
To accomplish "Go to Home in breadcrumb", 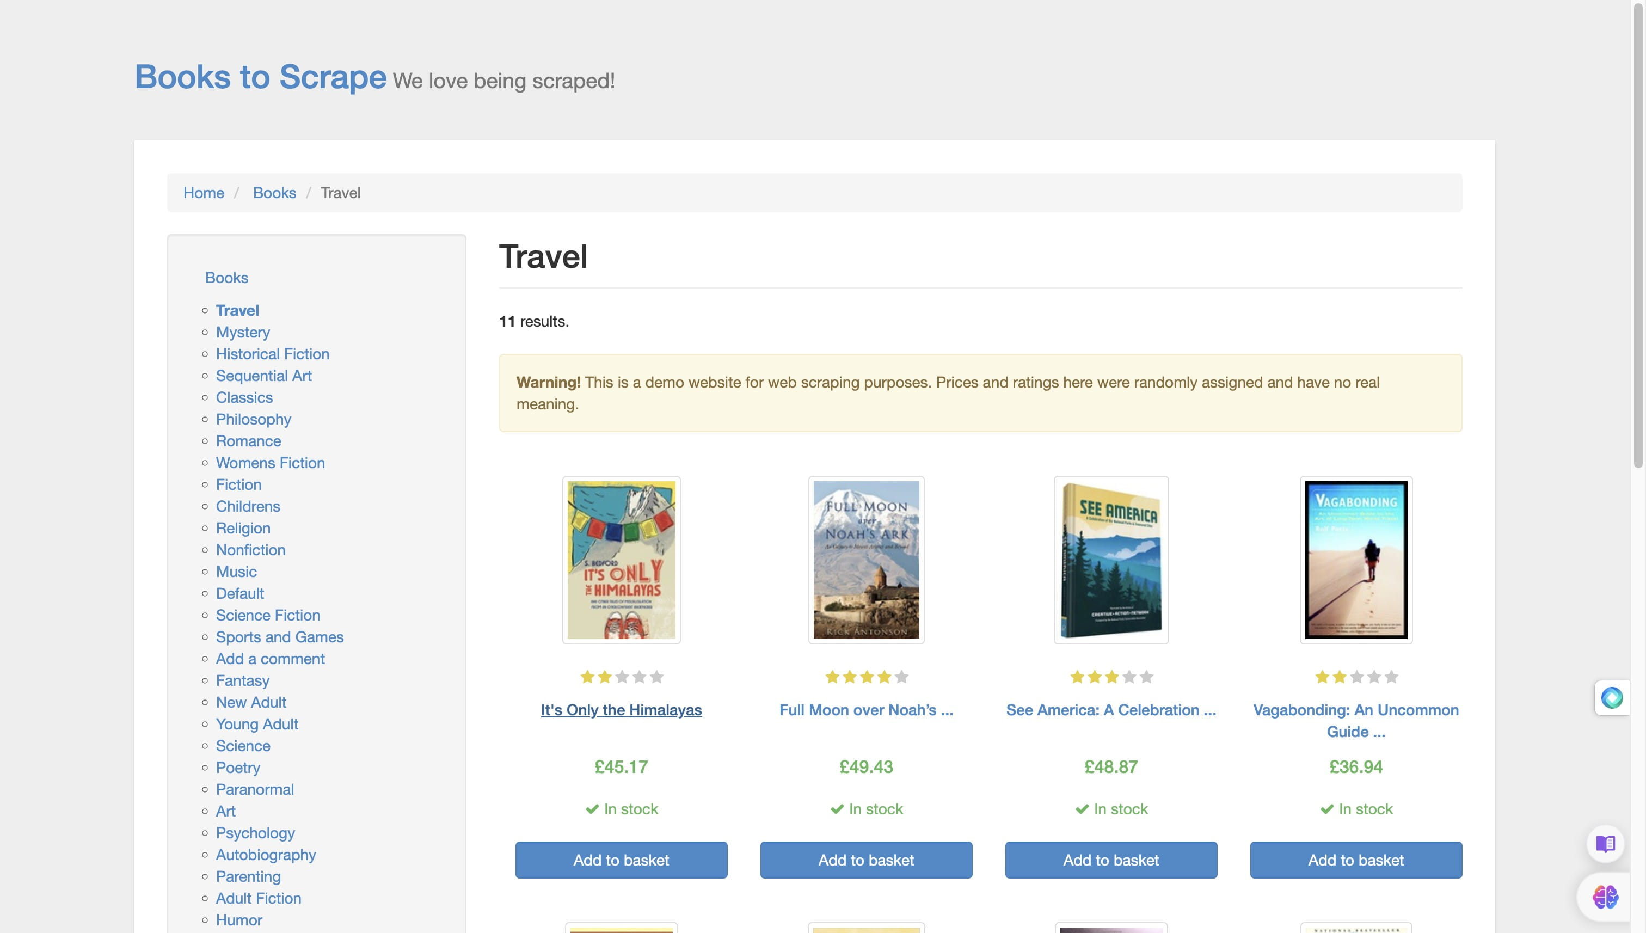I will tap(204, 193).
